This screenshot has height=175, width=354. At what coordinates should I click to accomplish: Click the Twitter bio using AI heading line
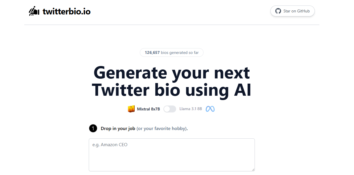(172, 90)
